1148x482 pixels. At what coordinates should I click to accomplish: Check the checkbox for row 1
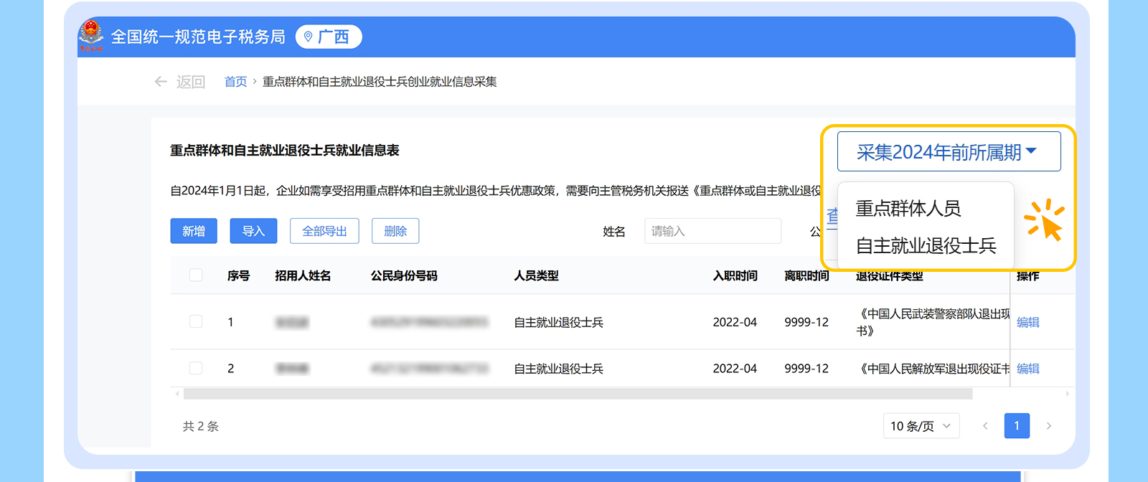[x=196, y=322]
